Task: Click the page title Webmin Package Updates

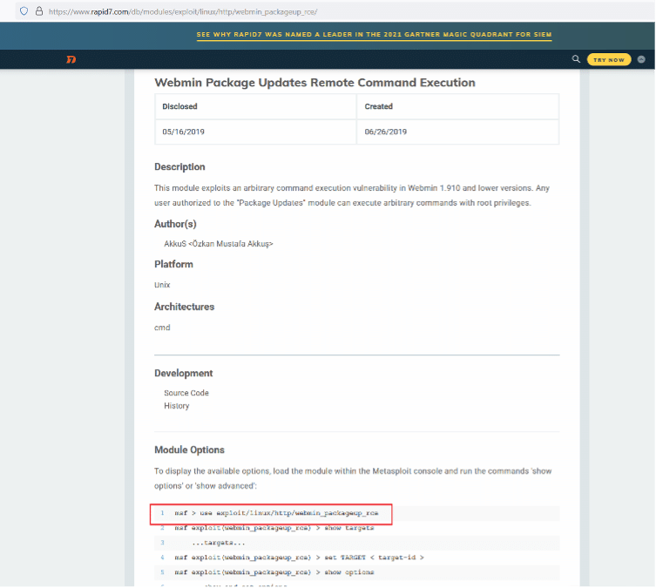Action: tap(314, 83)
